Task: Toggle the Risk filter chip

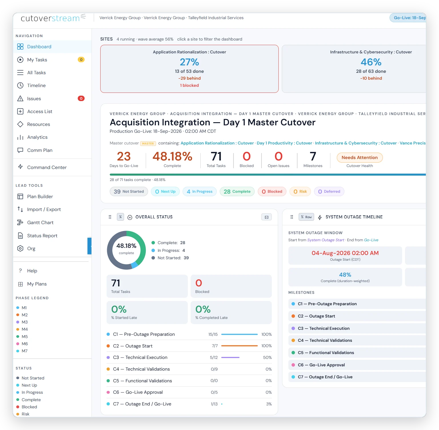Action: [x=300, y=192]
